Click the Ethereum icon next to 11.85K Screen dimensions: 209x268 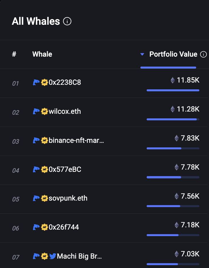[x=173, y=80]
